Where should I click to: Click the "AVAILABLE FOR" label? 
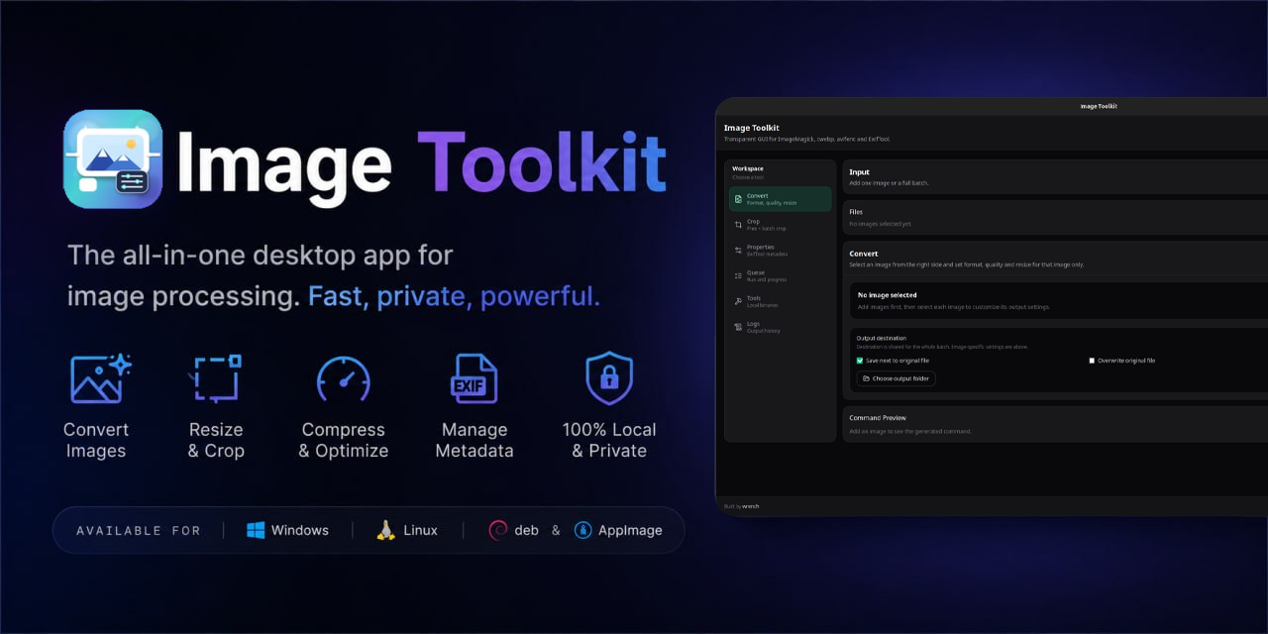(139, 531)
